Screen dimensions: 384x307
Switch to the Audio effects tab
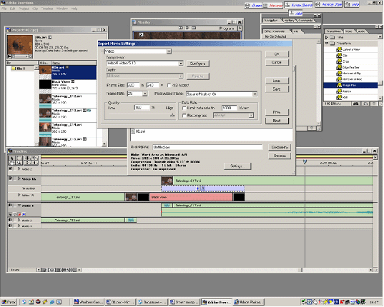click(x=361, y=31)
